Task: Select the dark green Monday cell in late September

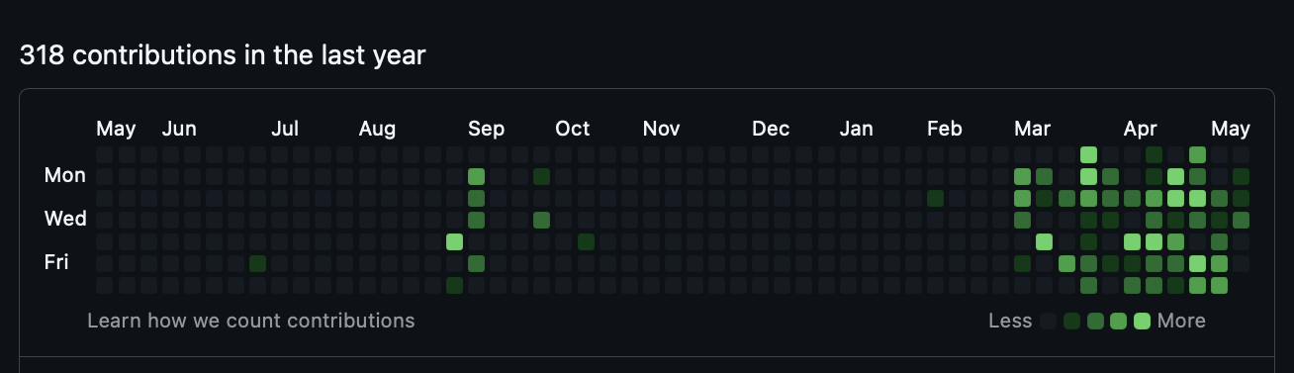Action: (541, 176)
